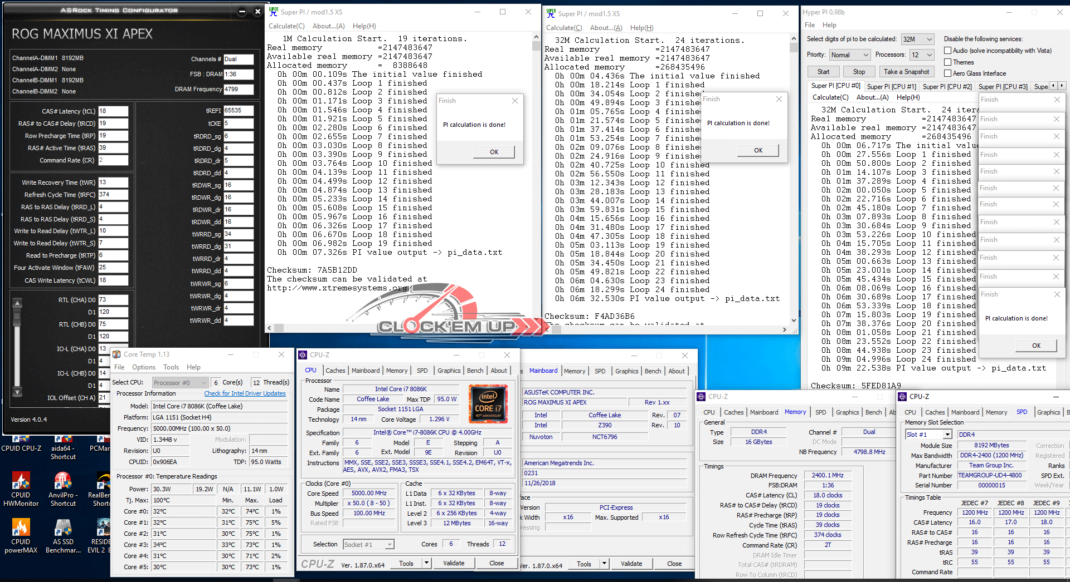This screenshot has width=1070, height=582.
Task: Click the Core Temp title bar icon
Action: tap(117, 354)
